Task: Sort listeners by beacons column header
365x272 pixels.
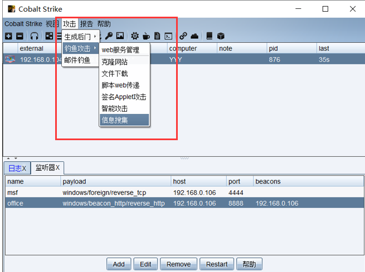Action: coord(308,181)
